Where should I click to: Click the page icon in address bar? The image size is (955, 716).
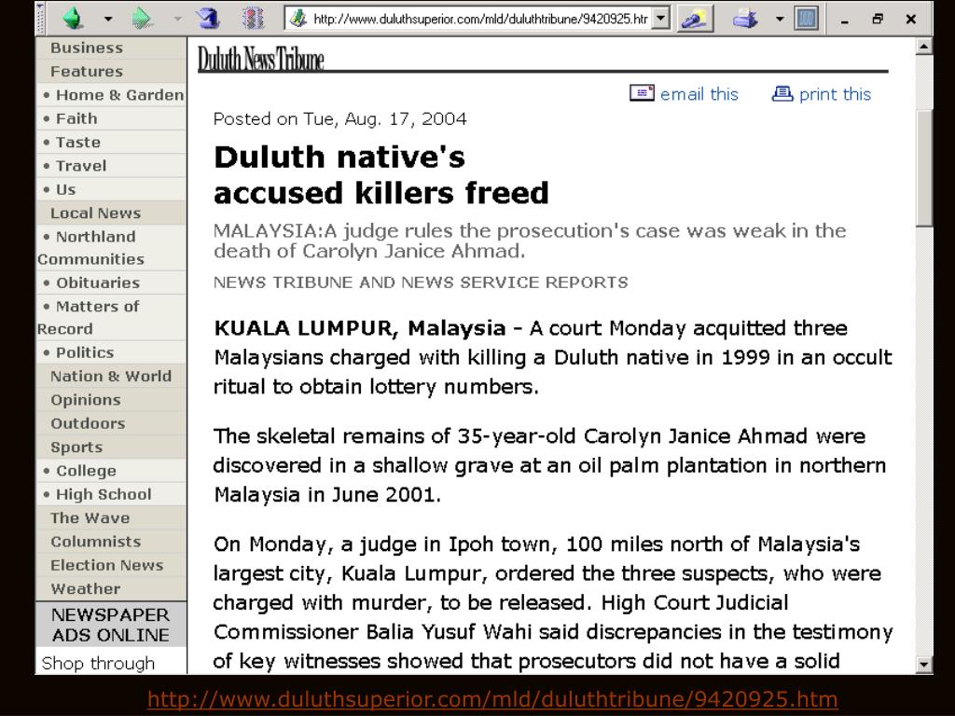point(298,19)
